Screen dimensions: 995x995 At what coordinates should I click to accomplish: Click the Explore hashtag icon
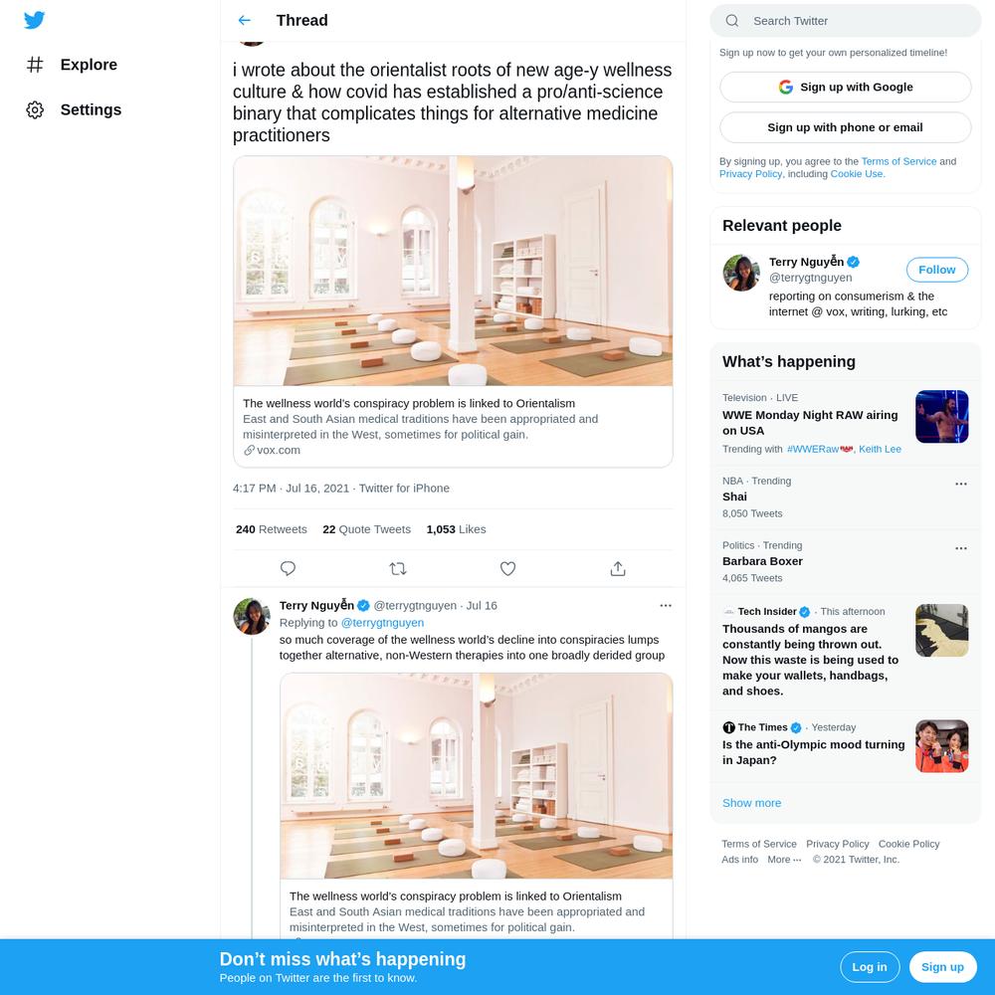click(x=35, y=65)
